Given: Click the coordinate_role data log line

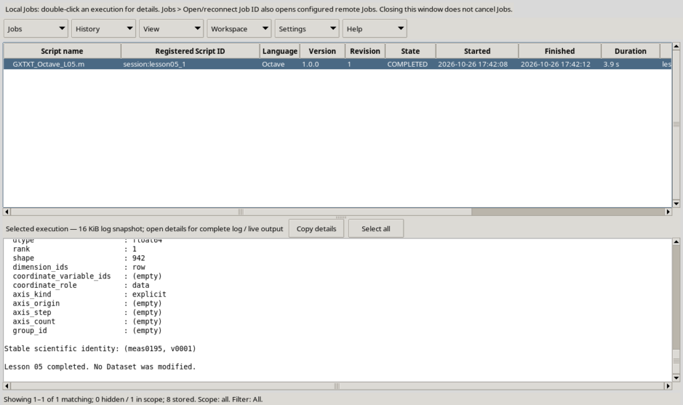Looking at the screenshot, I should 81,285.
